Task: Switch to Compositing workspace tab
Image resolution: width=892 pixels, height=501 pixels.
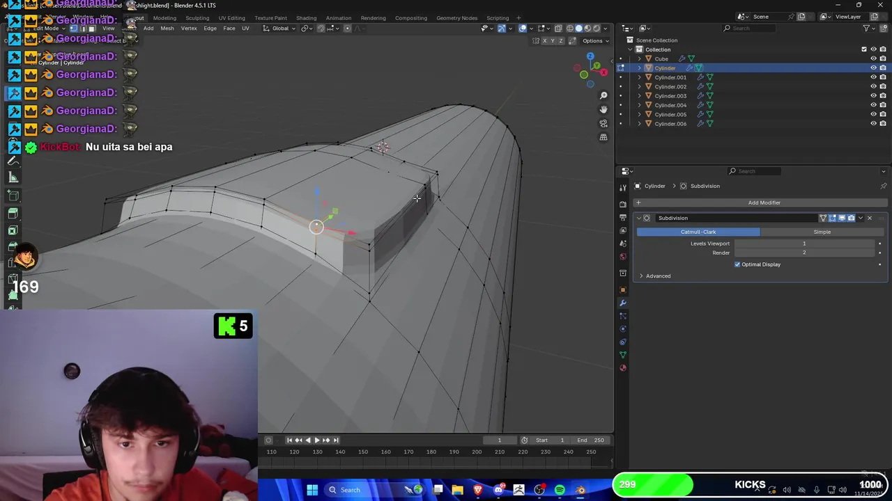Action: (411, 18)
